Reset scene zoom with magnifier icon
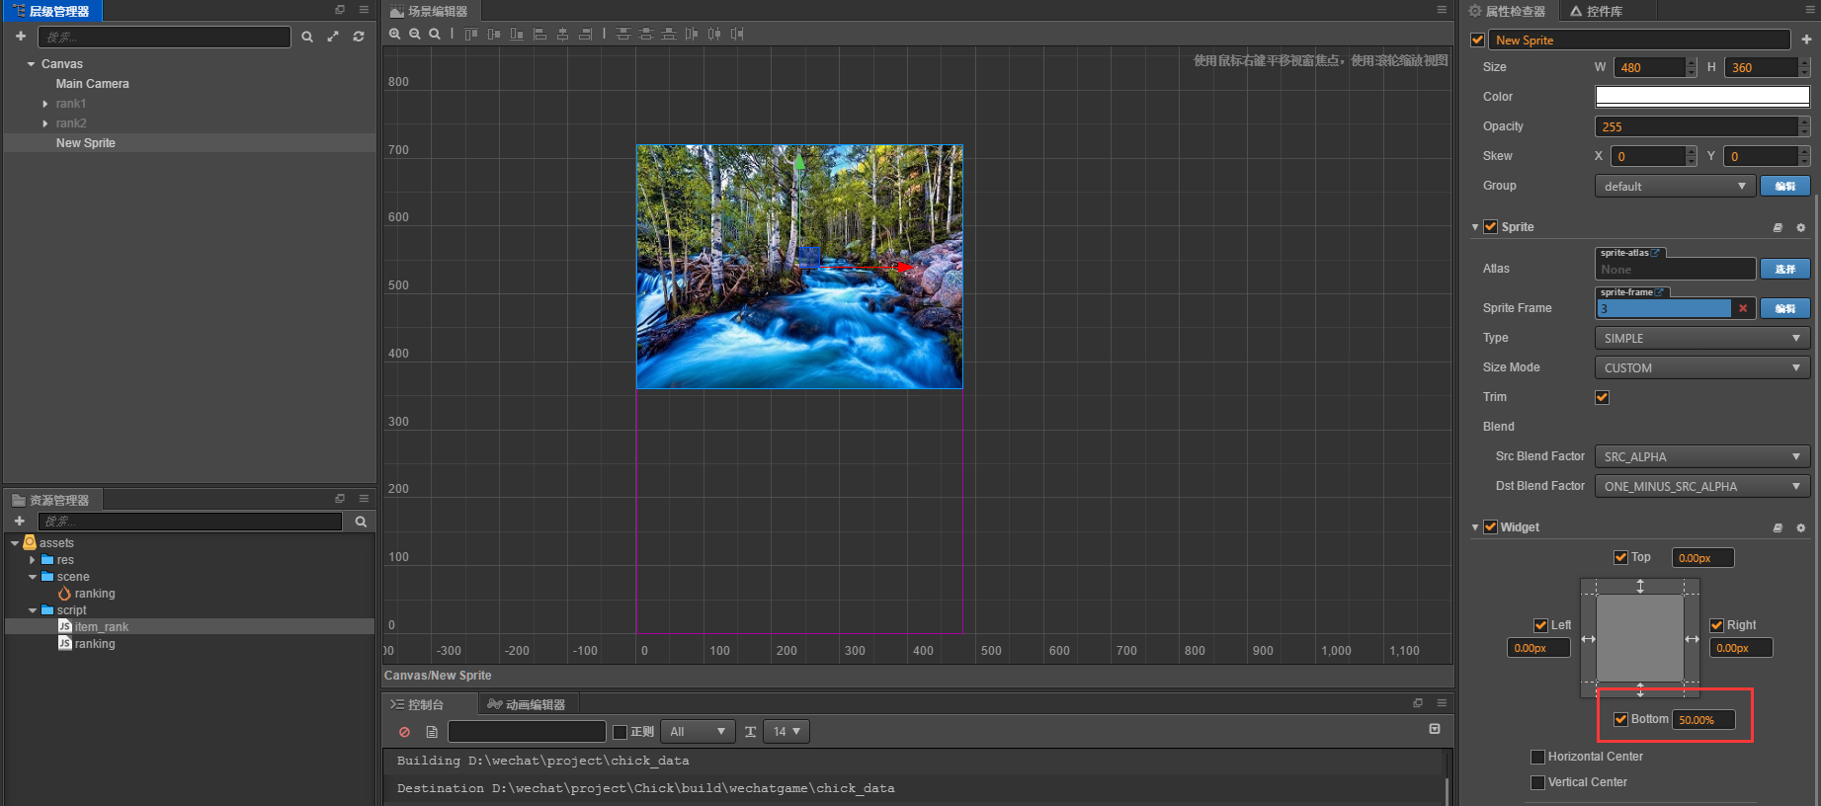Viewport: 1821px width, 806px height. pos(435,34)
